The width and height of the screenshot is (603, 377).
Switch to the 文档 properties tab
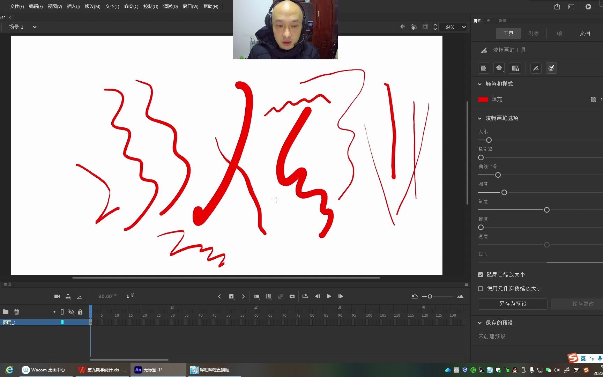(585, 33)
